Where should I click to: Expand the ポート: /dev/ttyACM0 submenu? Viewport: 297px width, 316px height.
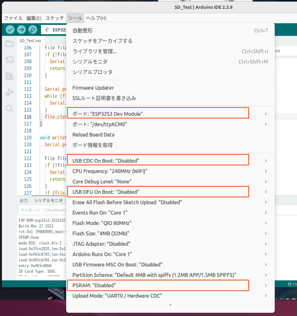click(141, 124)
